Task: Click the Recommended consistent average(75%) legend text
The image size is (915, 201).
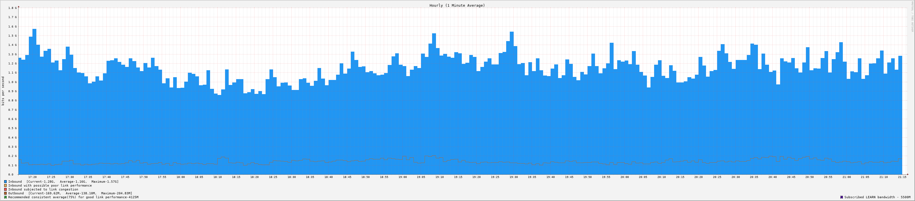Action: pyautogui.click(x=73, y=197)
